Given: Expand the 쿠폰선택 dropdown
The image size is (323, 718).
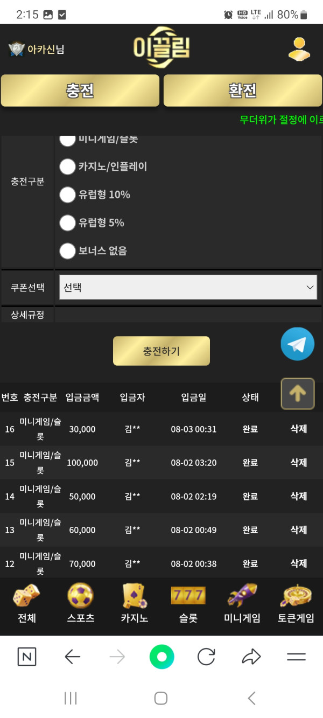Looking at the screenshot, I should pos(188,287).
